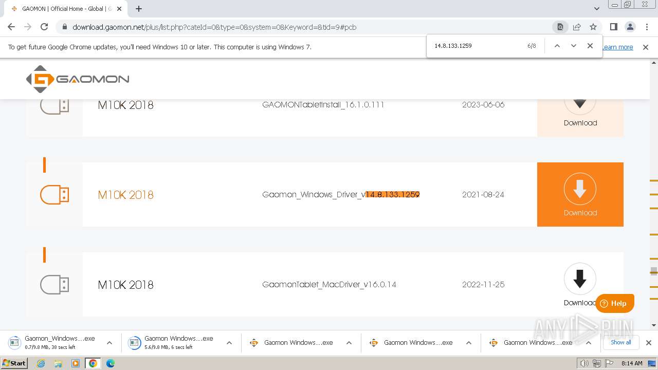Open Chrome's three-dot menu

(647, 27)
